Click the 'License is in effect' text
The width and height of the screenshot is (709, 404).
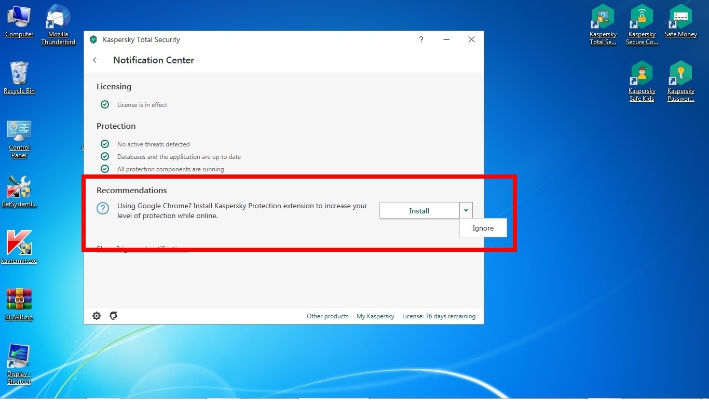[142, 105]
